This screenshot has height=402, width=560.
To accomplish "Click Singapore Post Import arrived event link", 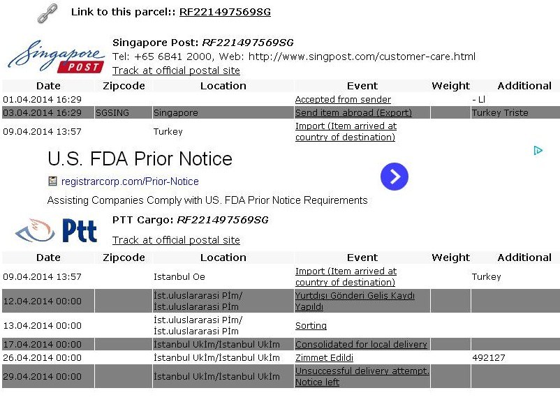I will pos(346,131).
